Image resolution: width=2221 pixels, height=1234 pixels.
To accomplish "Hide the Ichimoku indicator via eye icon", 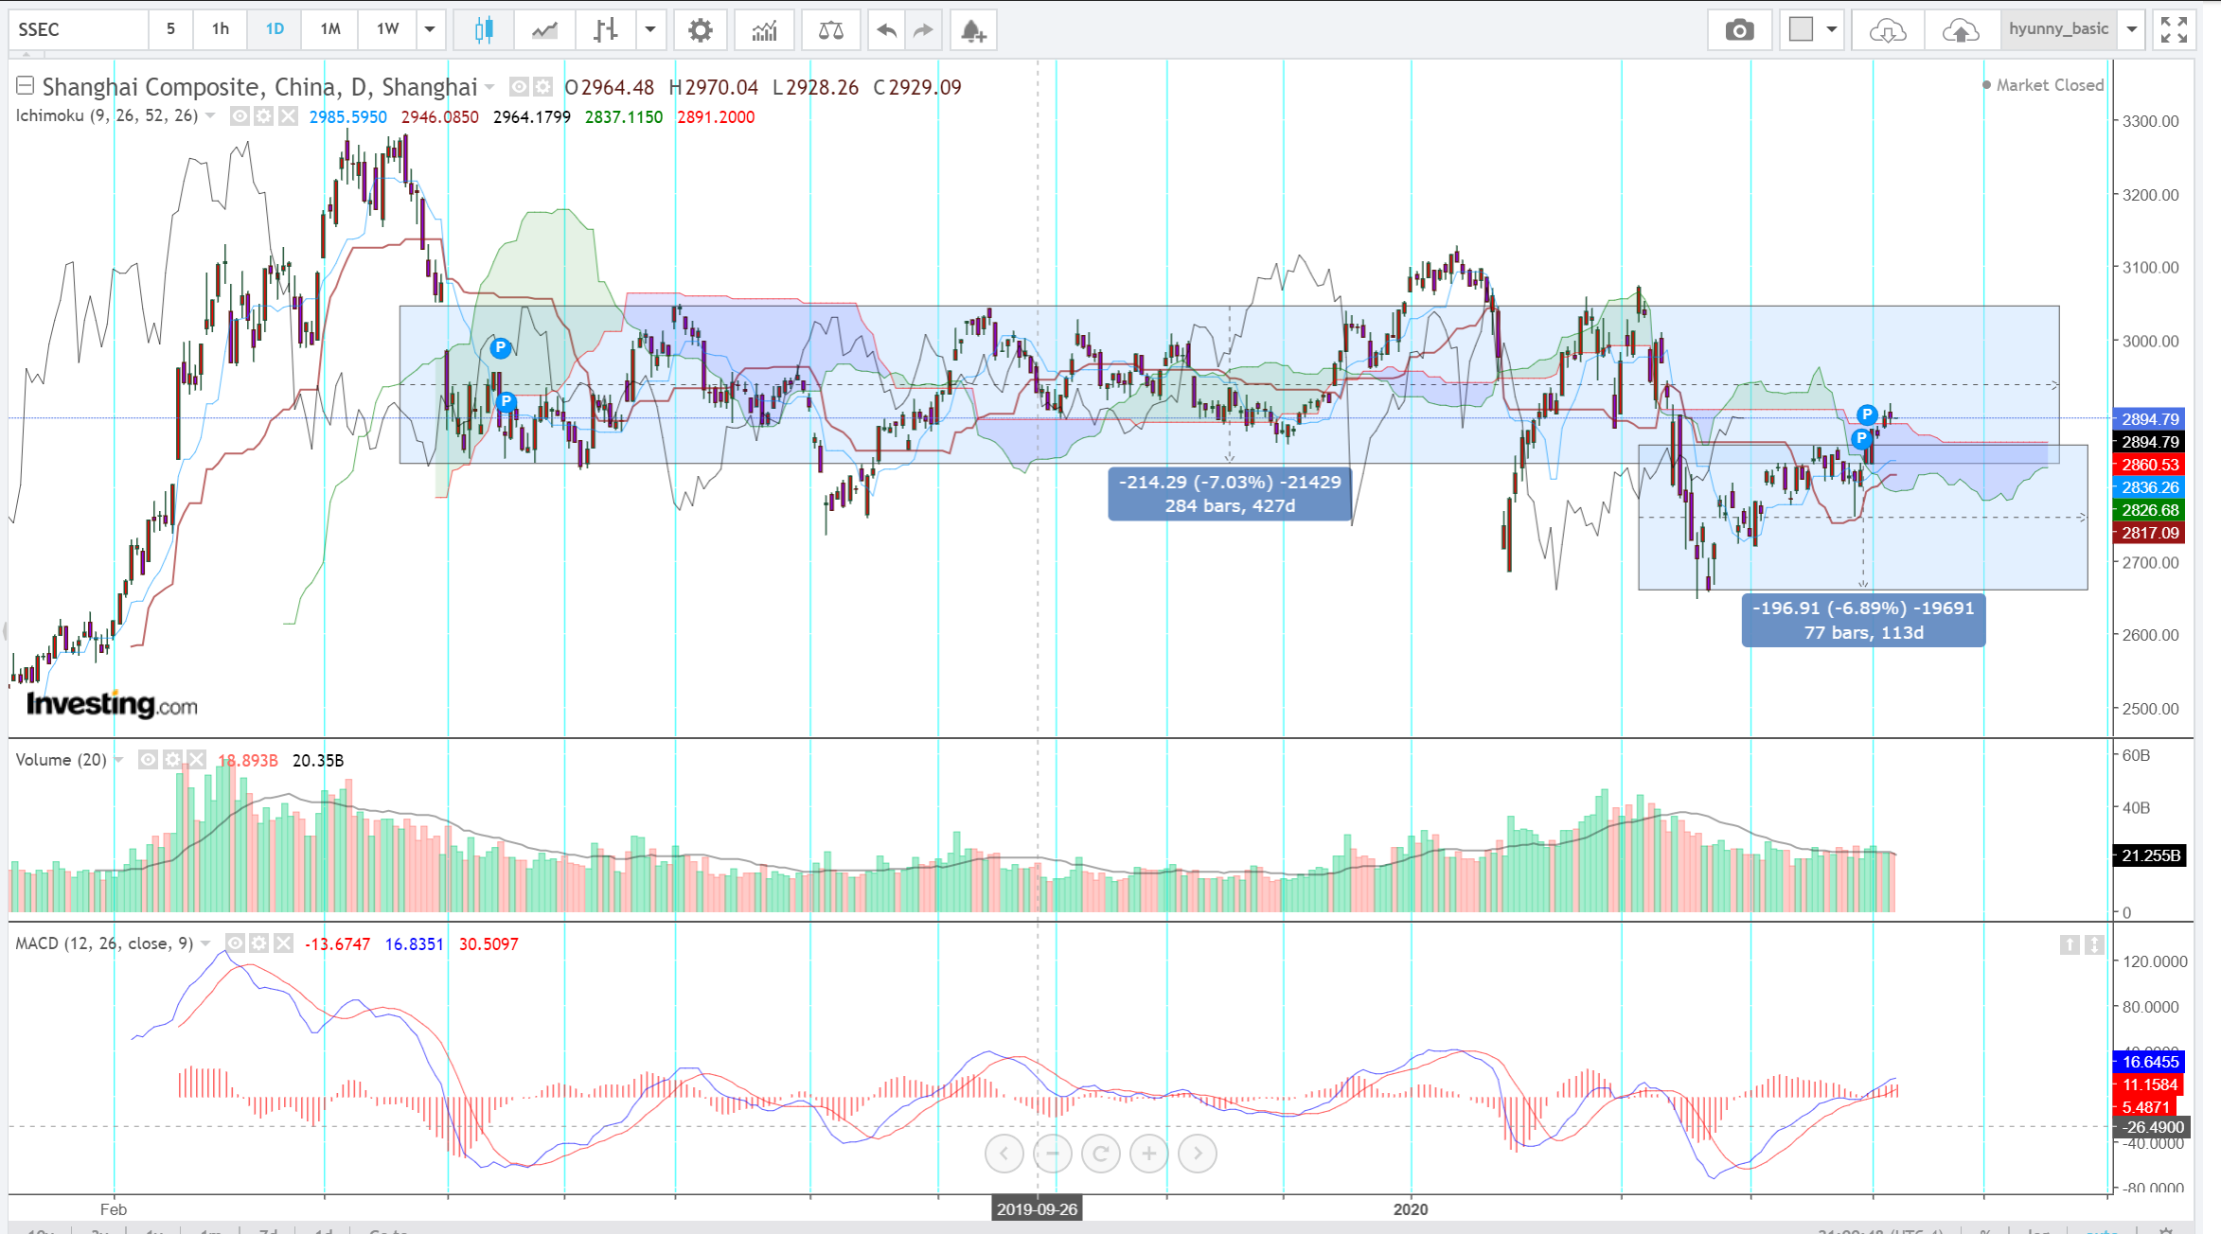I will click(240, 116).
